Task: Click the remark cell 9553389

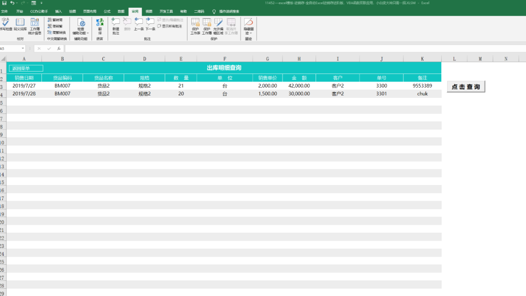Action: pyautogui.click(x=422, y=86)
